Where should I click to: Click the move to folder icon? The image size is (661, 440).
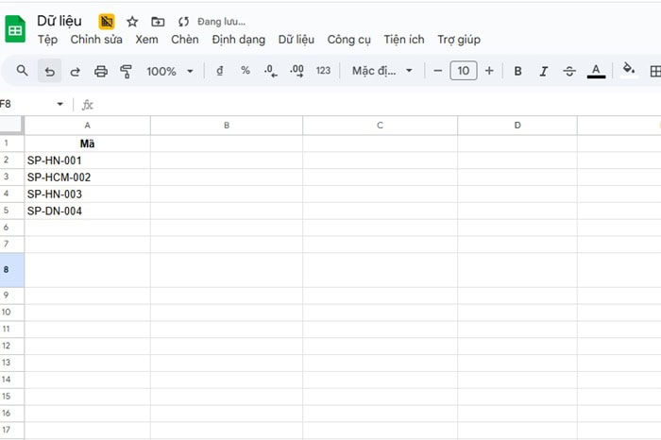pos(158,21)
